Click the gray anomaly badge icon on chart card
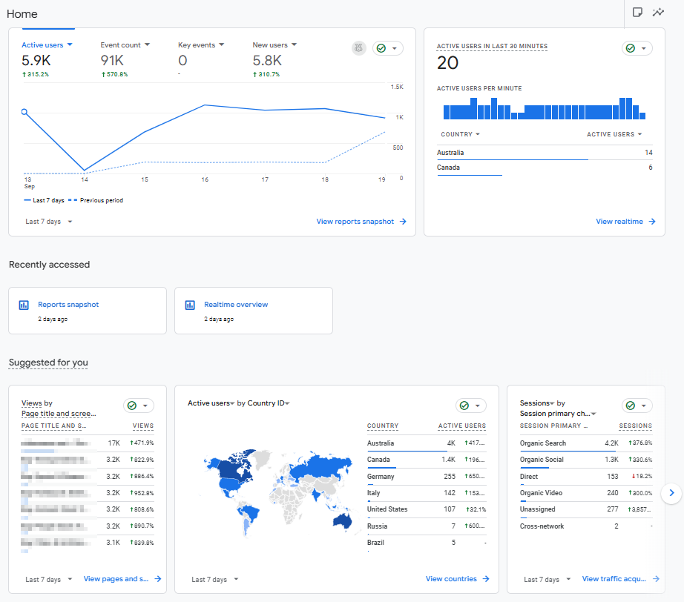Image resolution: width=684 pixels, height=602 pixels. point(359,48)
